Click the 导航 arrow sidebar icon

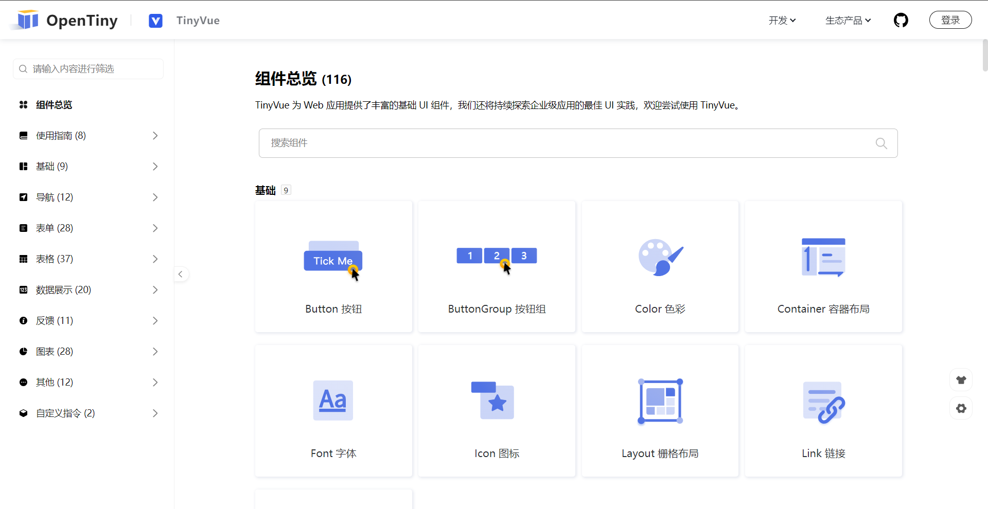click(x=23, y=197)
